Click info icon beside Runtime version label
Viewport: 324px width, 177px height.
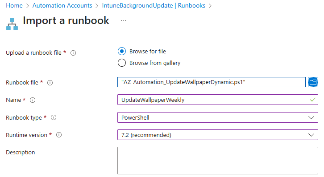click(59, 135)
